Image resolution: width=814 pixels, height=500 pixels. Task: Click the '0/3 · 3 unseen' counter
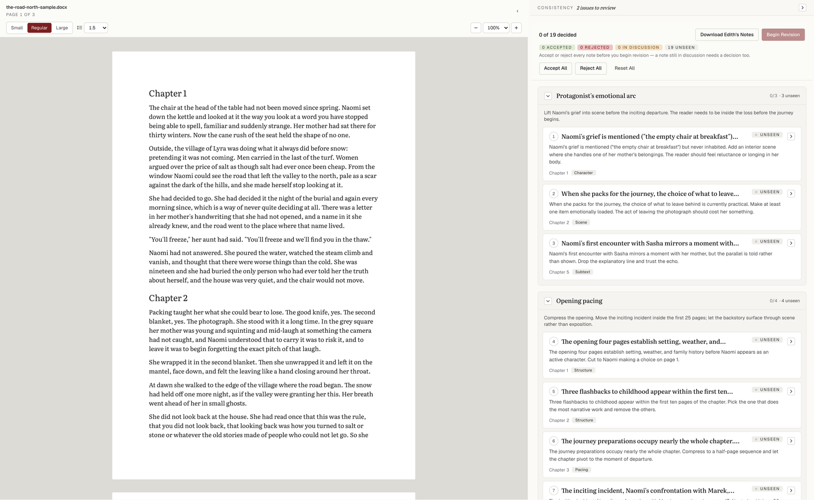[785, 96]
